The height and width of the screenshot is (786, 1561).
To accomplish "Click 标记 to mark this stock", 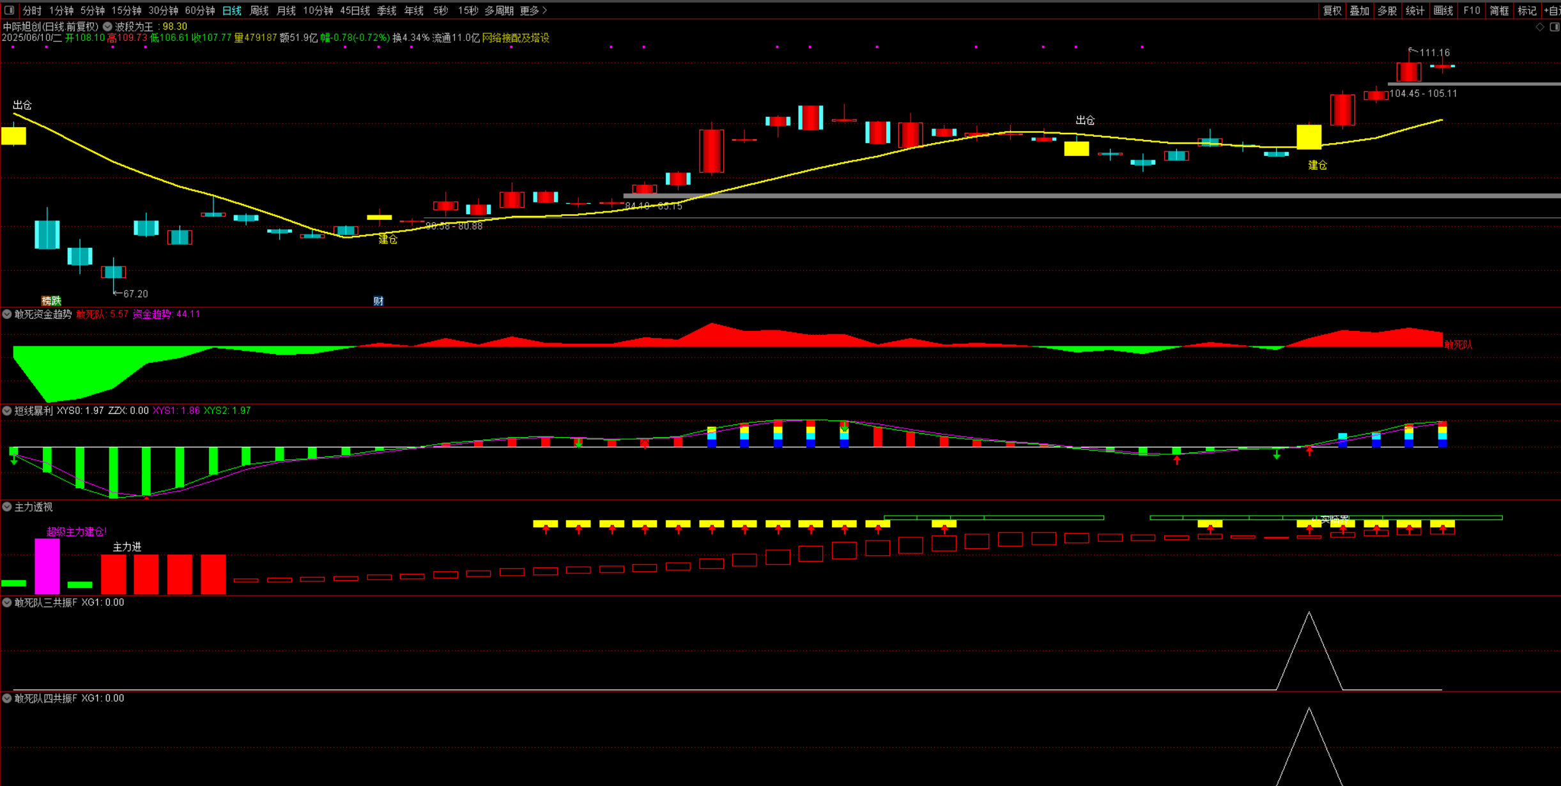I will (1526, 10).
